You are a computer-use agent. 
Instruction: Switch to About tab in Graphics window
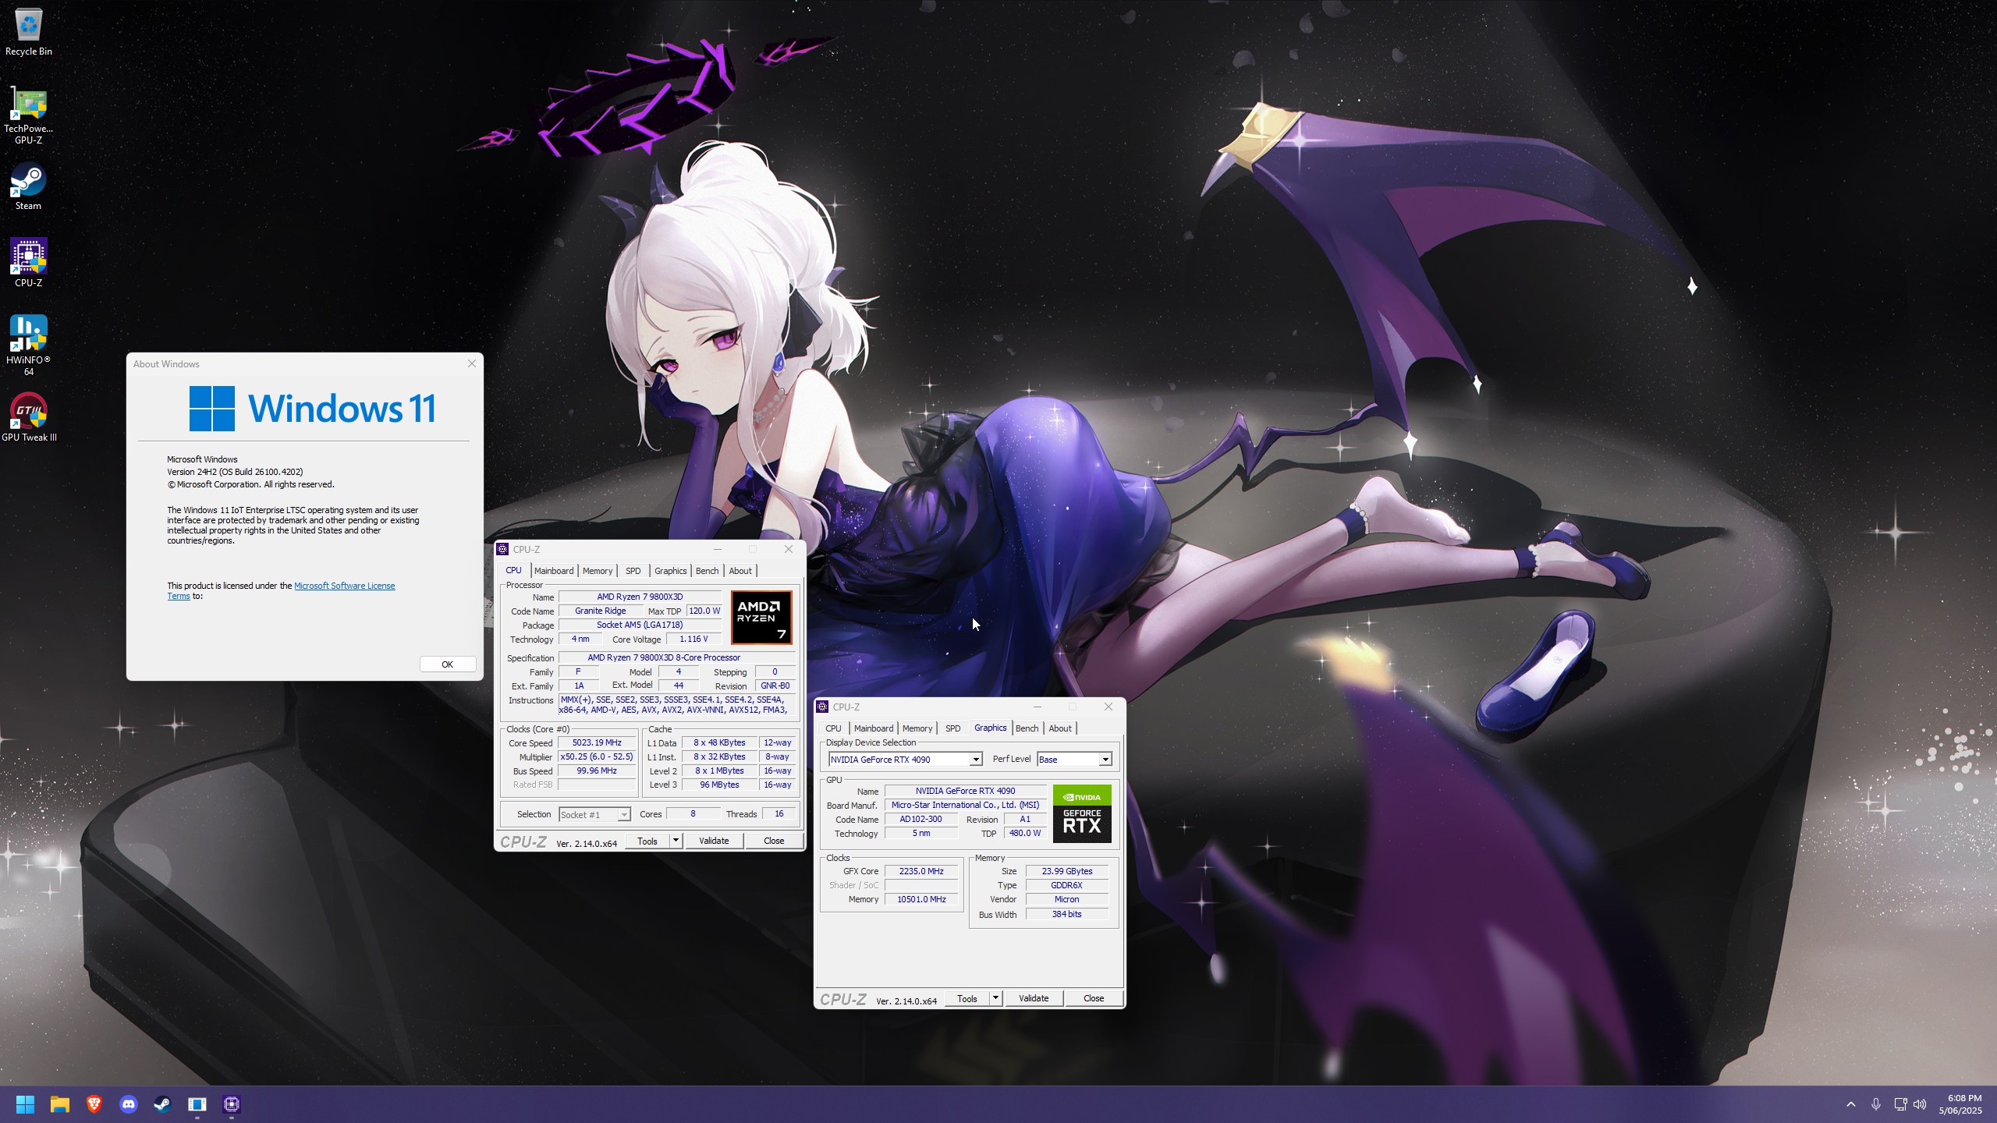tap(1060, 728)
